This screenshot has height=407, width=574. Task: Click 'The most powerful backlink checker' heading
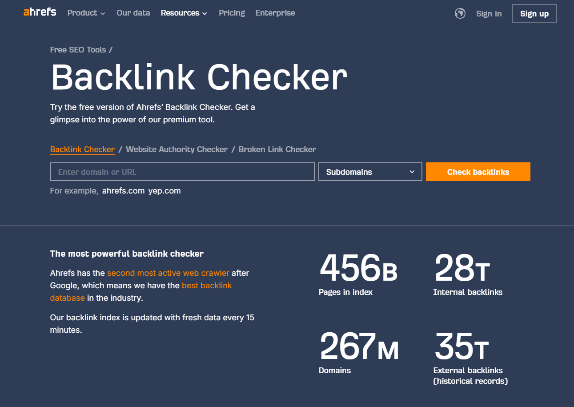(127, 254)
